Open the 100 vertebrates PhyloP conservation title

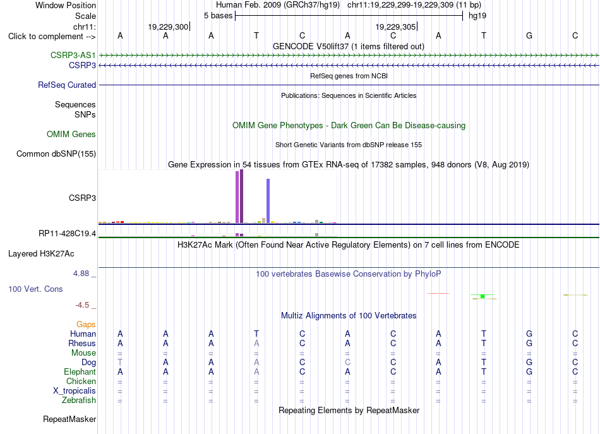(x=349, y=274)
